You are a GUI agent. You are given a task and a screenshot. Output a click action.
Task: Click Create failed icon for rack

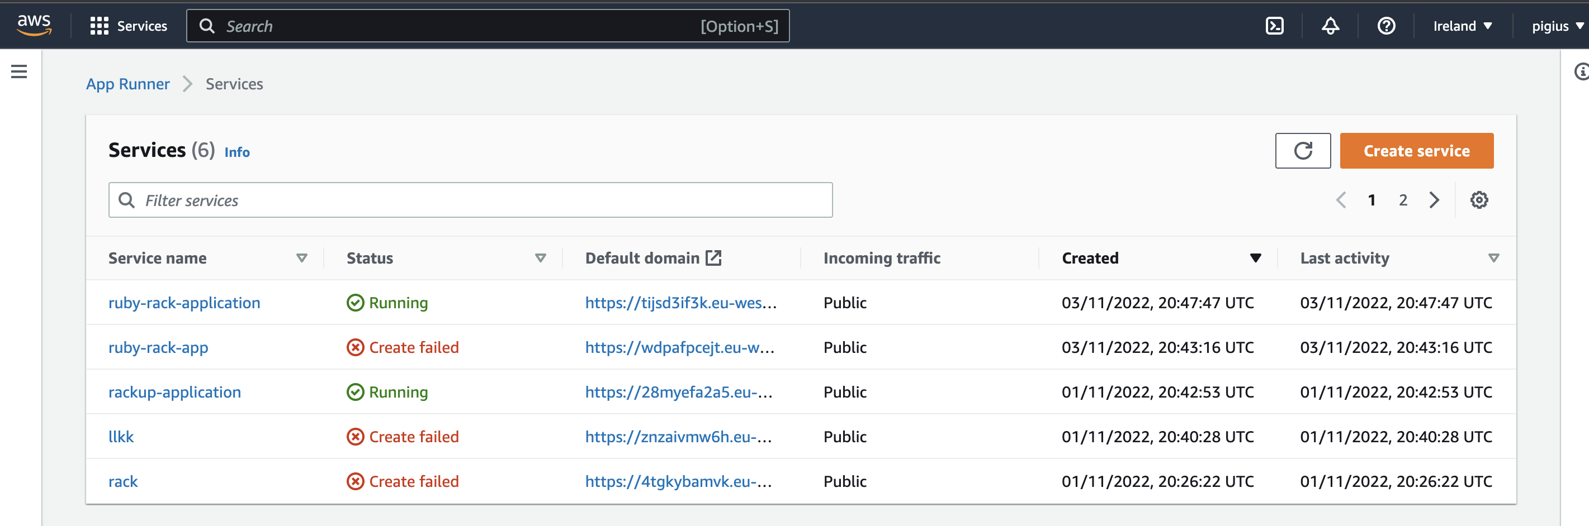coord(355,482)
